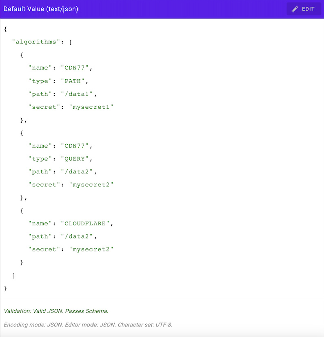This screenshot has height=337, width=324.
Task: Click the EDIT button
Action: (304, 9)
